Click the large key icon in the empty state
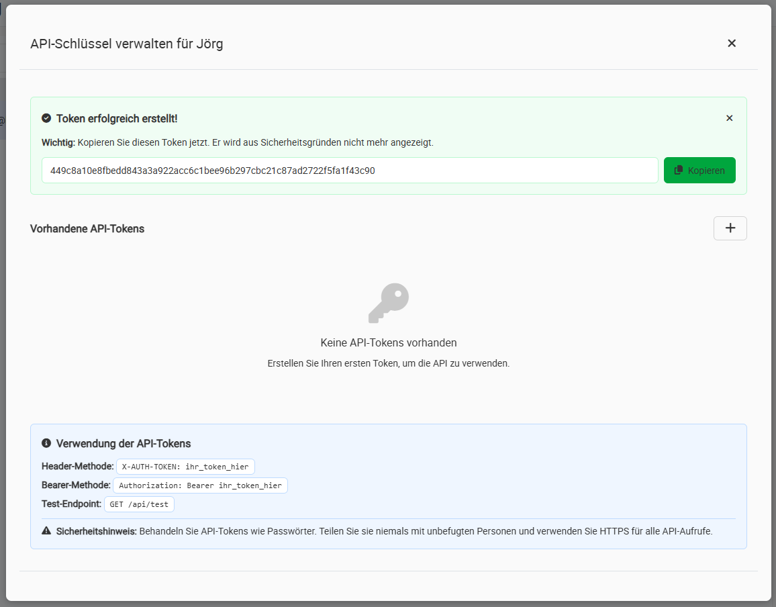This screenshot has height=607, width=776. coord(388,302)
